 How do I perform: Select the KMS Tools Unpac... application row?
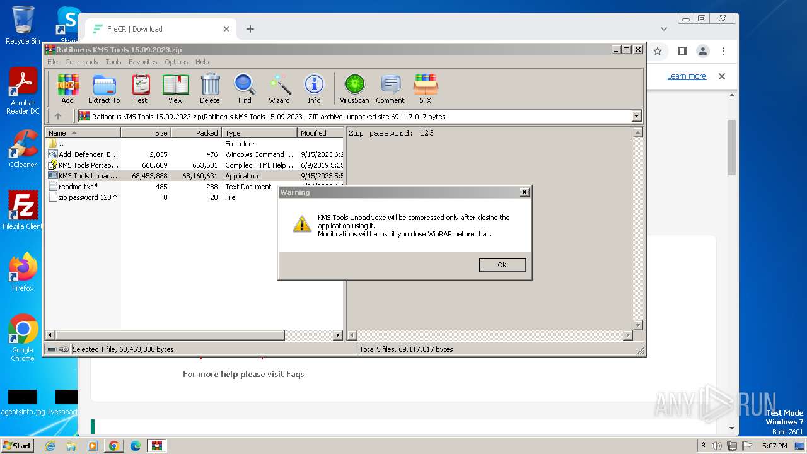pyautogui.click(x=194, y=176)
